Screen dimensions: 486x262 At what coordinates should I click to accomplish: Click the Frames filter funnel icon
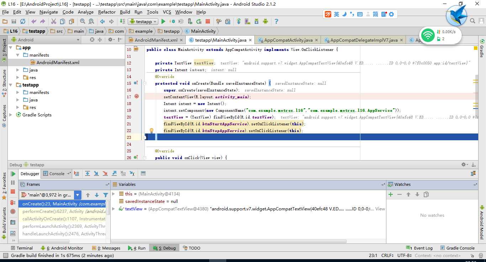(x=105, y=195)
